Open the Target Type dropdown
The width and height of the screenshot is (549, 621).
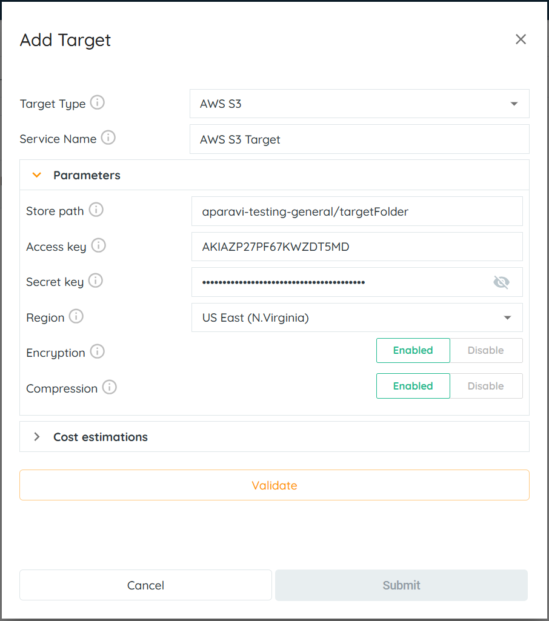click(359, 104)
